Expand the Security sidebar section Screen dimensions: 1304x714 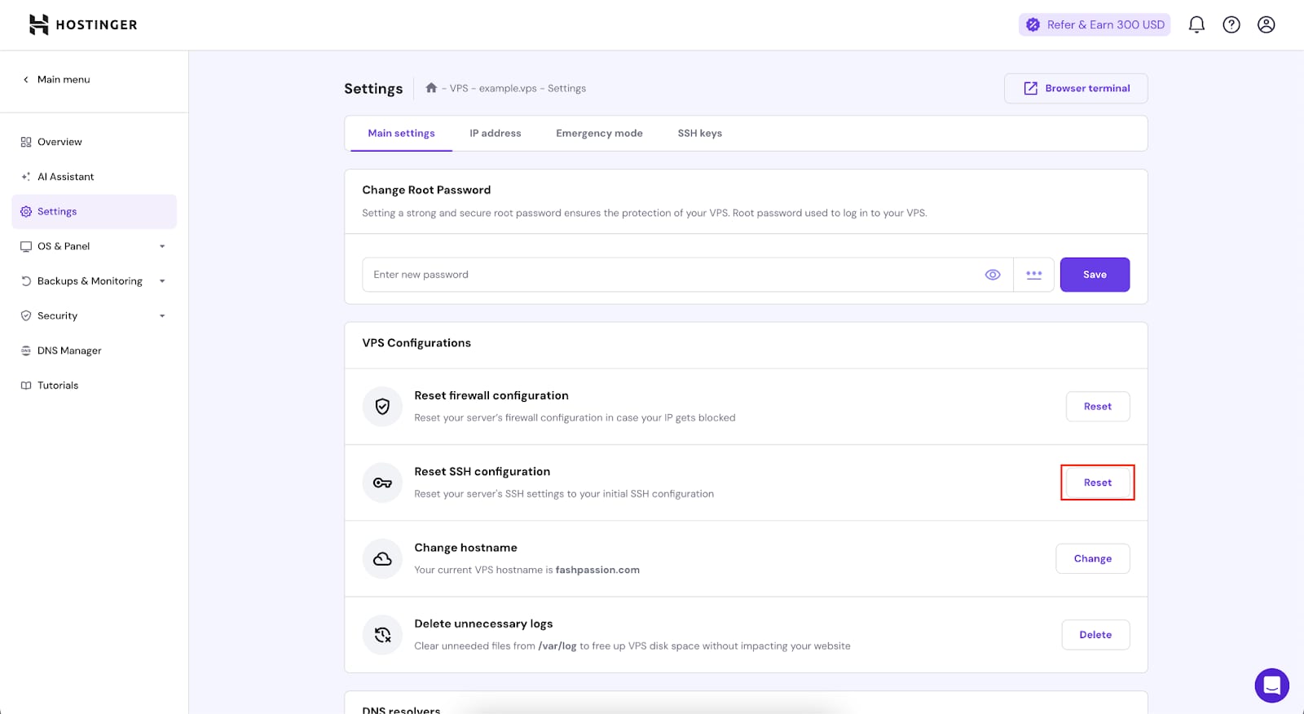(x=94, y=316)
